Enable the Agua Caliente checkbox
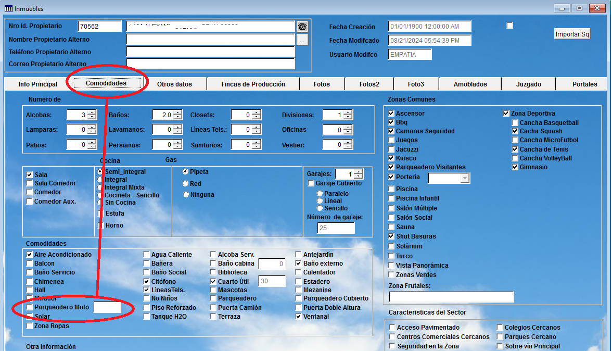 146,254
